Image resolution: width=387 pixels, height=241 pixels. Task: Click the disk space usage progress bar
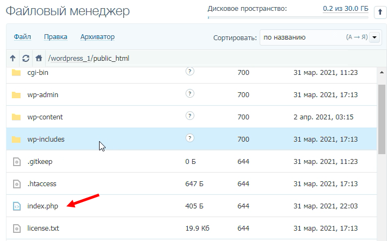[288, 18]
